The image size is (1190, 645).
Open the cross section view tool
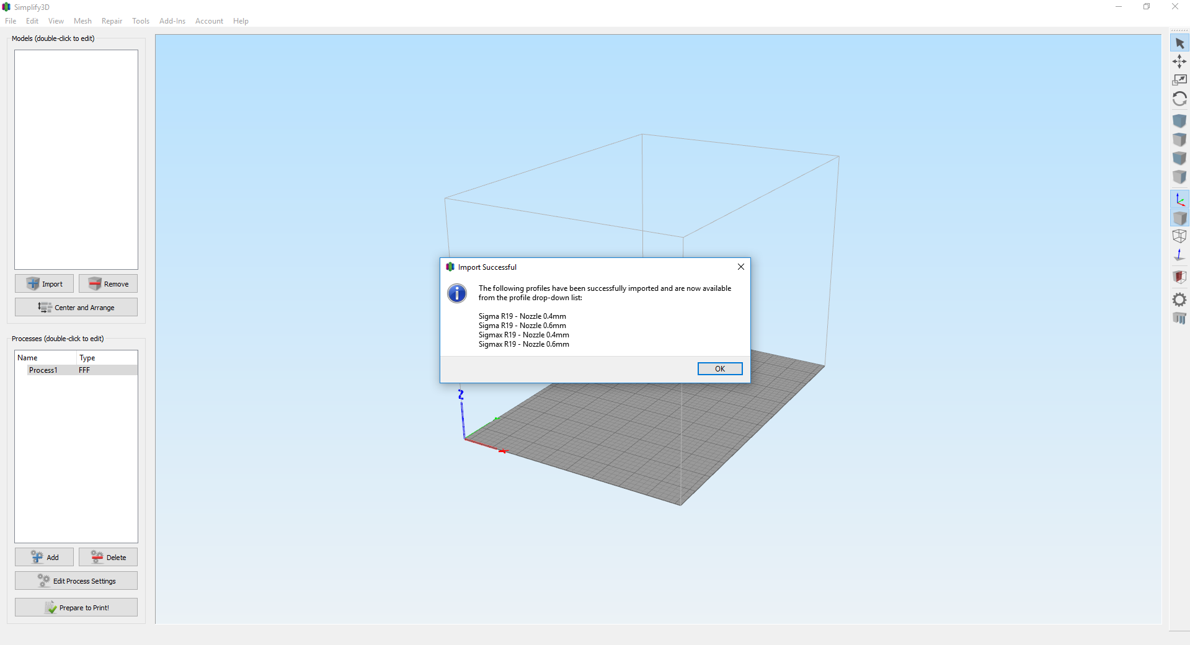click(1179, 277)
